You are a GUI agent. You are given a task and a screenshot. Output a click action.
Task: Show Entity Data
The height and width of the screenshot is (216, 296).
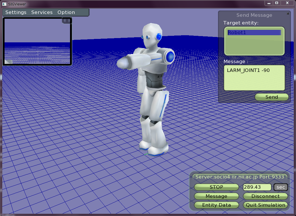216,205
